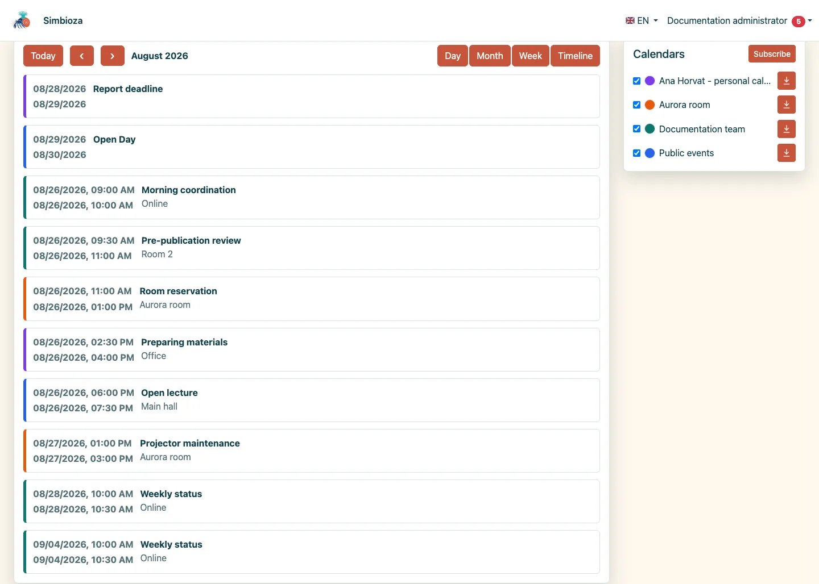
Task: Switch to Day view
Action: (x=453, y=56)
